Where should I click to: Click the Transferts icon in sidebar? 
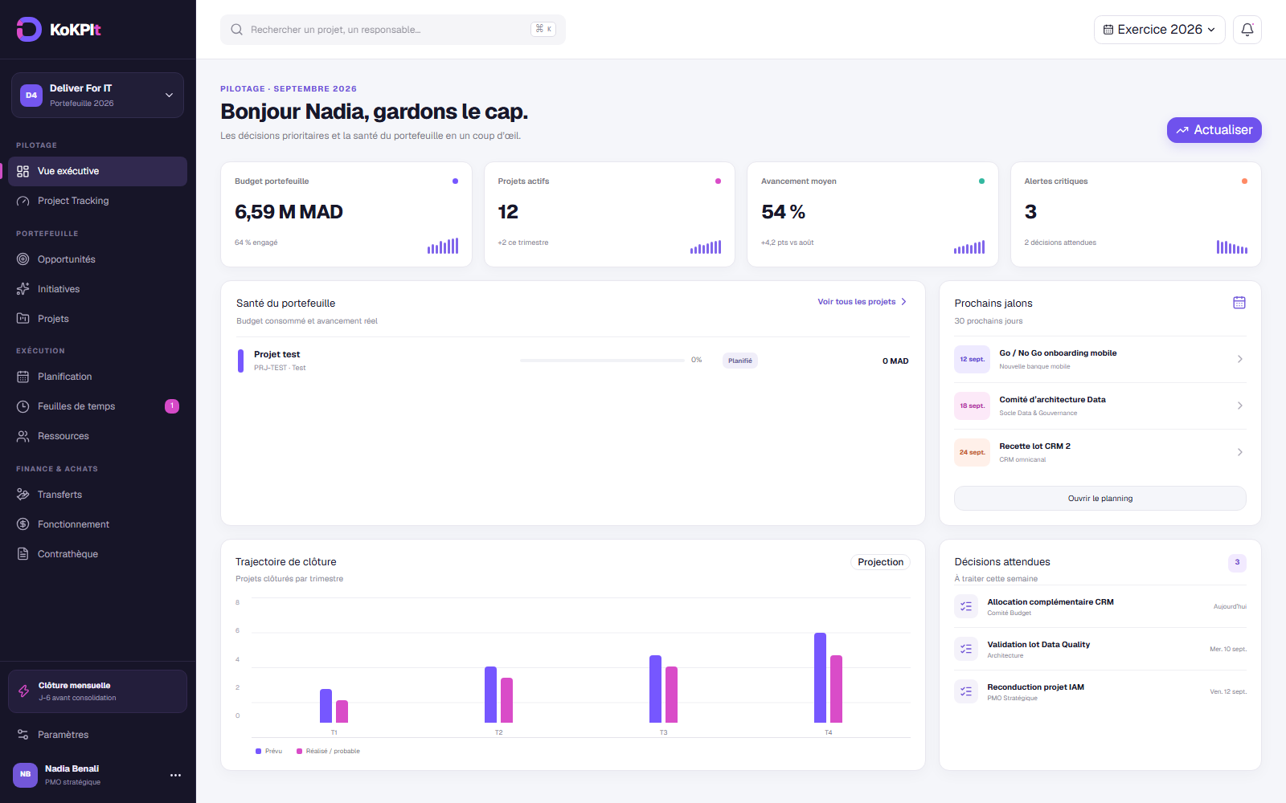pyautogui.click(x=23, y=495)
